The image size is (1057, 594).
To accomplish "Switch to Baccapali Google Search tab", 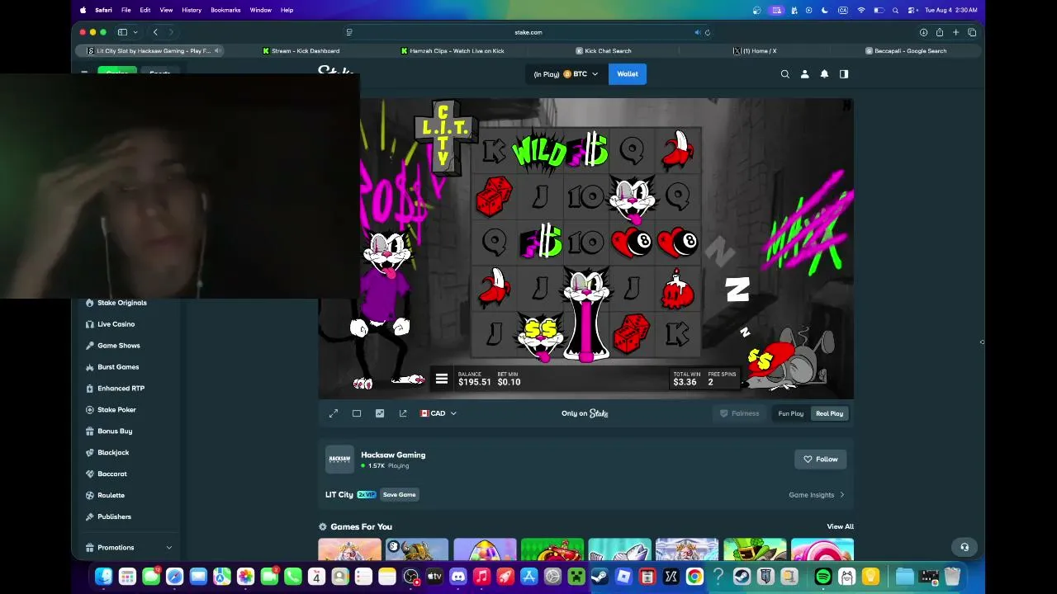I will click(906, 51).
